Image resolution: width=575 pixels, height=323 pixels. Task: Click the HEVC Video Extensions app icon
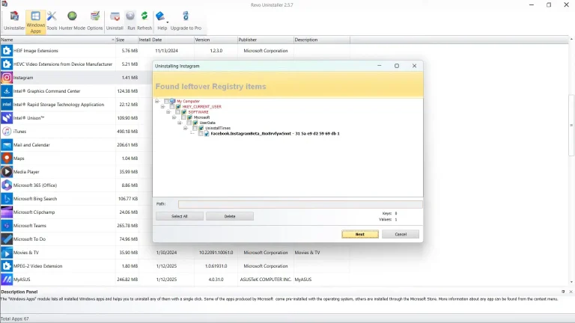7,64
